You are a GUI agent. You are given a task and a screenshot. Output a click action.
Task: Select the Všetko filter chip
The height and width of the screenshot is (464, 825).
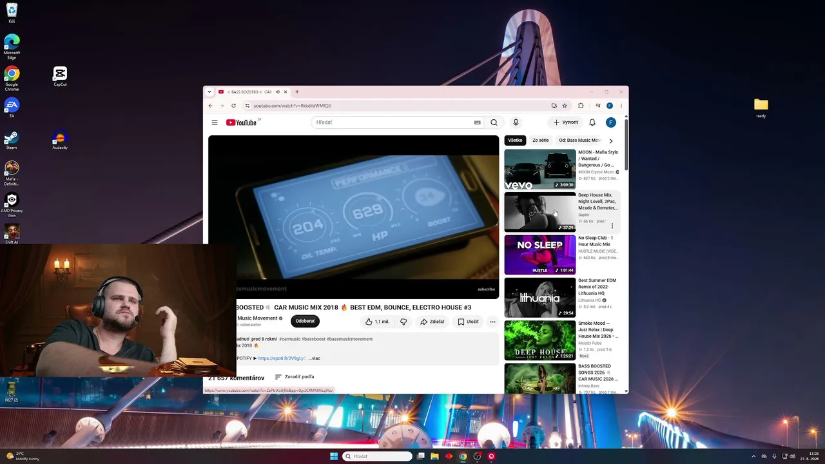pos(515,140)
